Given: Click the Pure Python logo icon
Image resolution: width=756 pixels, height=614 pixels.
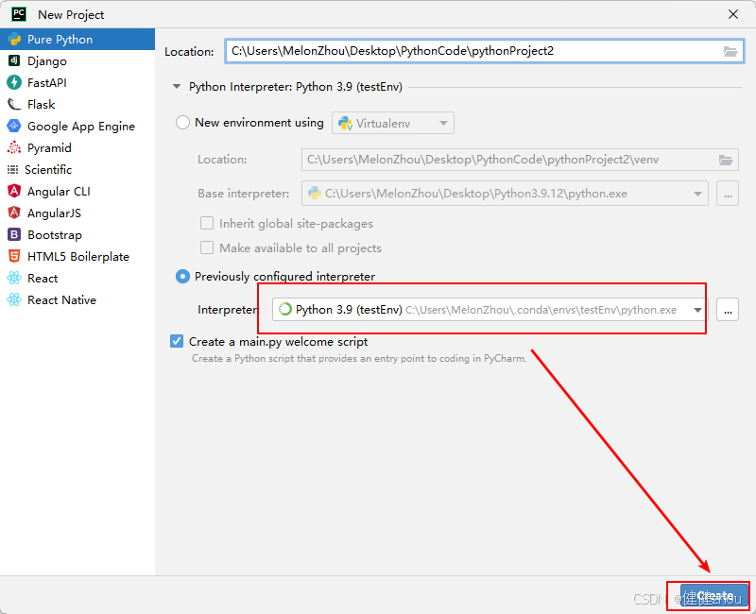Looking at the screenshot, I should (x=14, y=39).
